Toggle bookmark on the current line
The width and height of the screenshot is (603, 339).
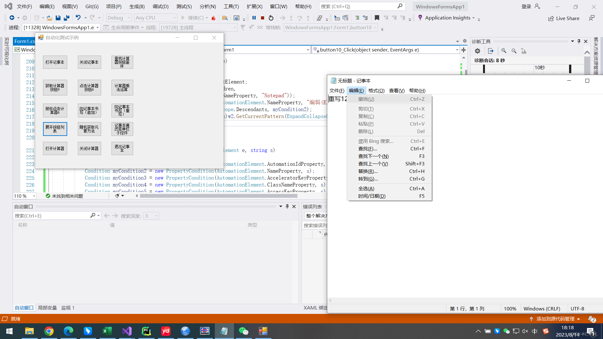[377, 18]
